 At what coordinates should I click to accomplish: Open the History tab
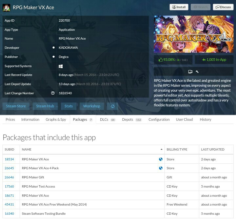click(206, 119)
